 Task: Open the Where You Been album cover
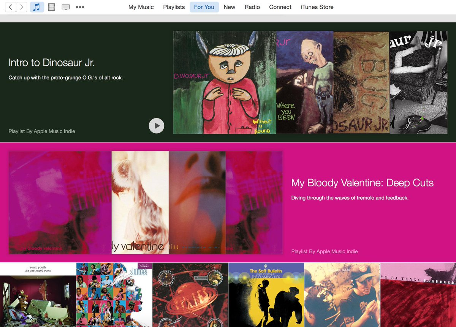pos(305,82)
